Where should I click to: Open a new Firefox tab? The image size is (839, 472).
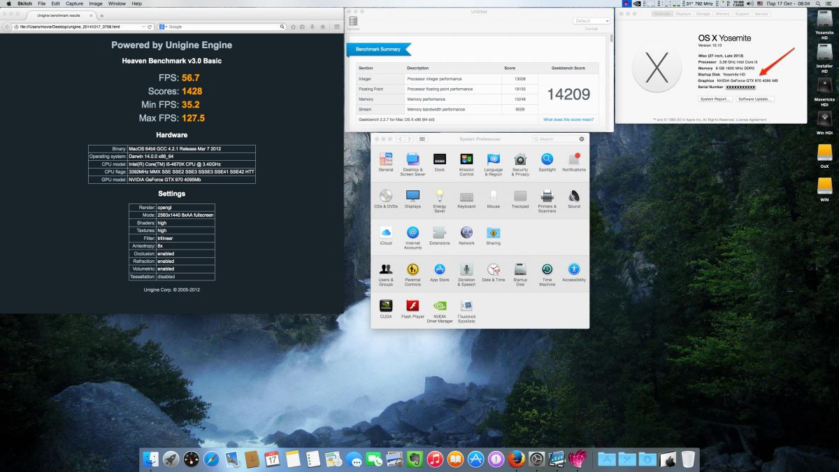(102, 15)
